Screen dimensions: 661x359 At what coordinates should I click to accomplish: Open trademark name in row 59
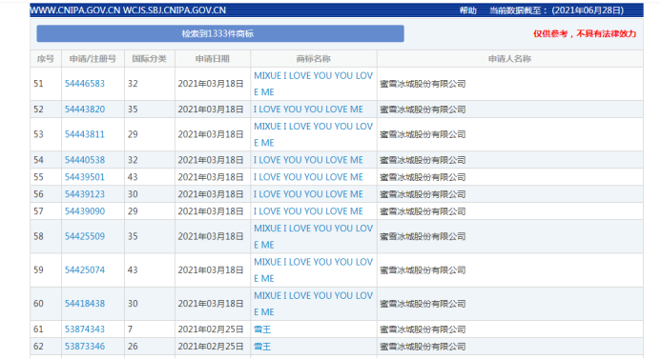coord(313,270)
